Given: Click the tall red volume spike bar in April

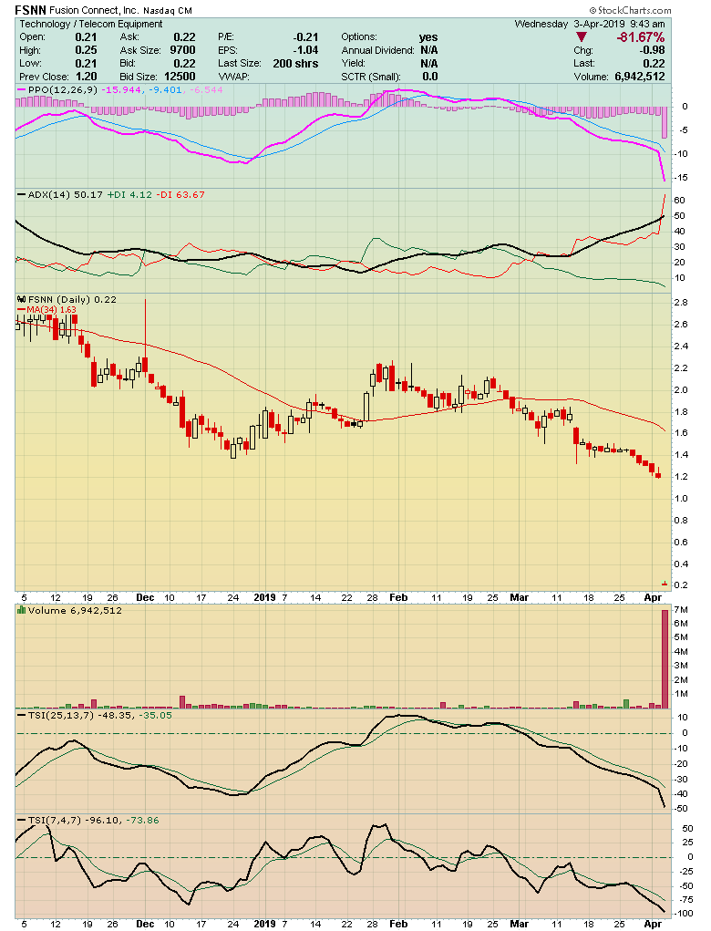Looking at the screenshot, I should pos(665,659).
